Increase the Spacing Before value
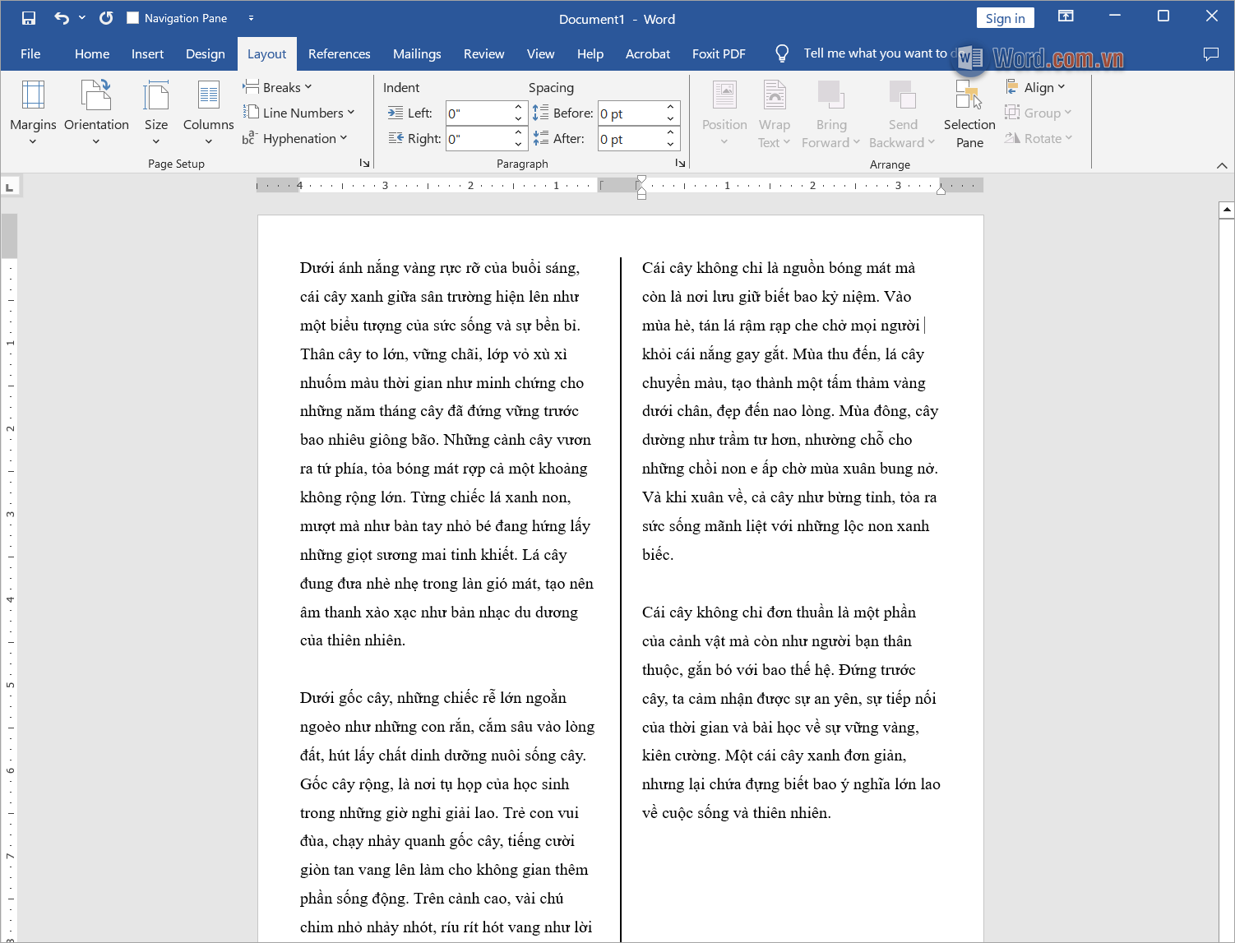 (671, 108)
